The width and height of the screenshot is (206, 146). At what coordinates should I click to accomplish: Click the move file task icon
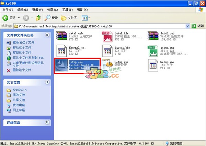pyautogui.click(x=9, y=48)
